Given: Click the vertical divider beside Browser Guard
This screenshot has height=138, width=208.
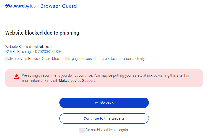Looking at the screenshot, I should click(38, 6).
